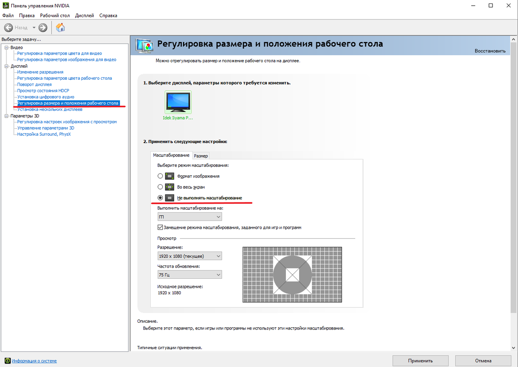Open Просмотр состояния HDCP item
The height and width of the screenshot is (367, 518).
pyautogui.click(x=43, y=91)
